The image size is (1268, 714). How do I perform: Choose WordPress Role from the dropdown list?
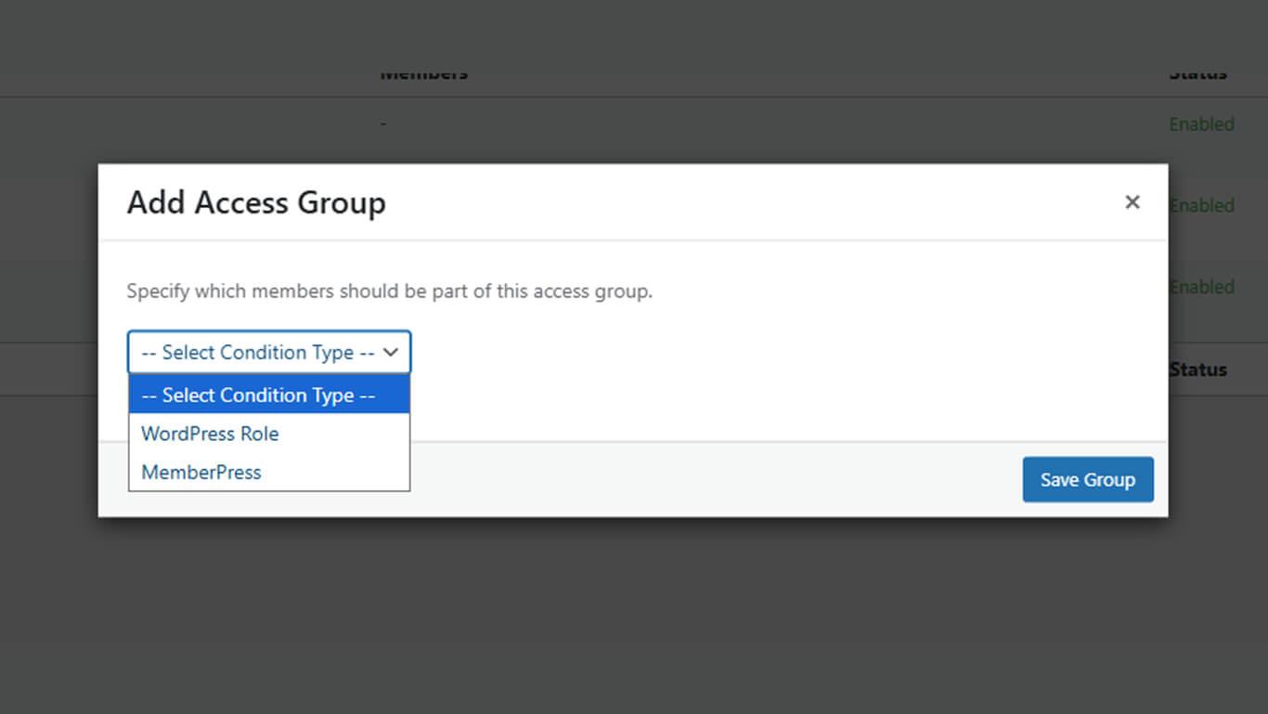(210, 434)
